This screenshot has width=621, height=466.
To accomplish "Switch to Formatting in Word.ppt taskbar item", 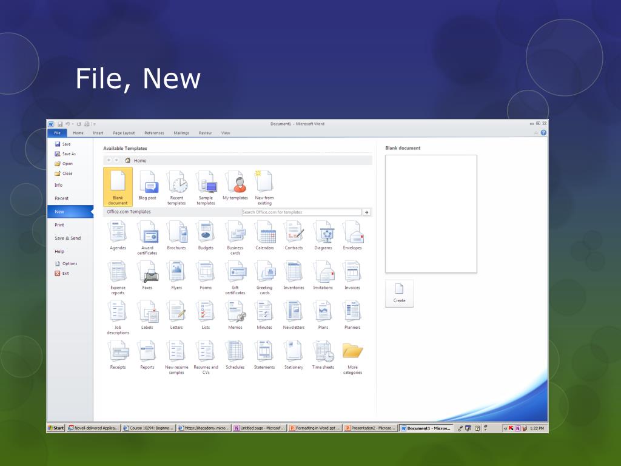I will pos(315,428).
